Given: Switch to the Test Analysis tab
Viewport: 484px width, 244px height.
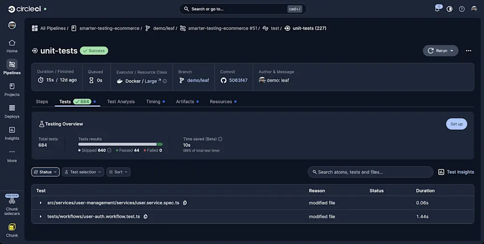Looking at the screenshot, I should point(121,102).
